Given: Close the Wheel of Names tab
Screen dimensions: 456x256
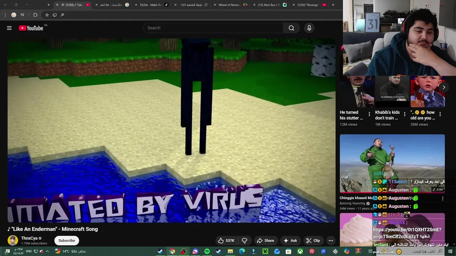Looking at the screenshot, I should tap(215, 5).
